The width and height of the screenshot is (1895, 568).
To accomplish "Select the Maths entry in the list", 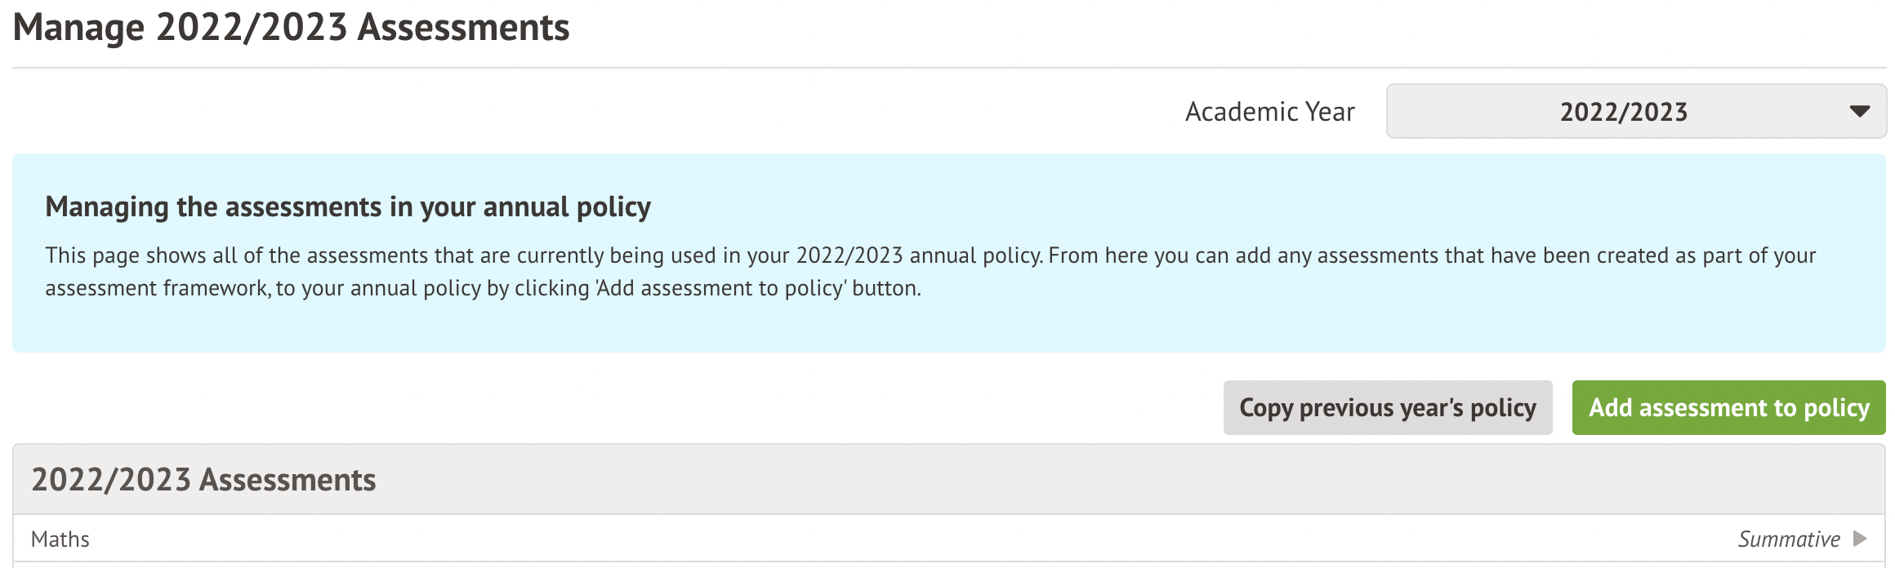I will tap(60, 539).
